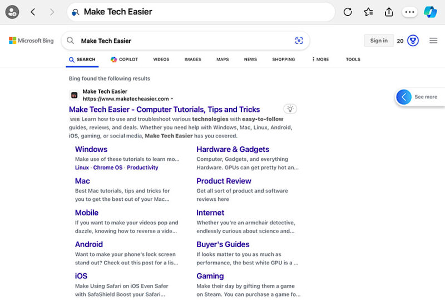Expand the MORE search categories menu
The height and width of the screenshot is (300, 445).
tap(320, 60)
